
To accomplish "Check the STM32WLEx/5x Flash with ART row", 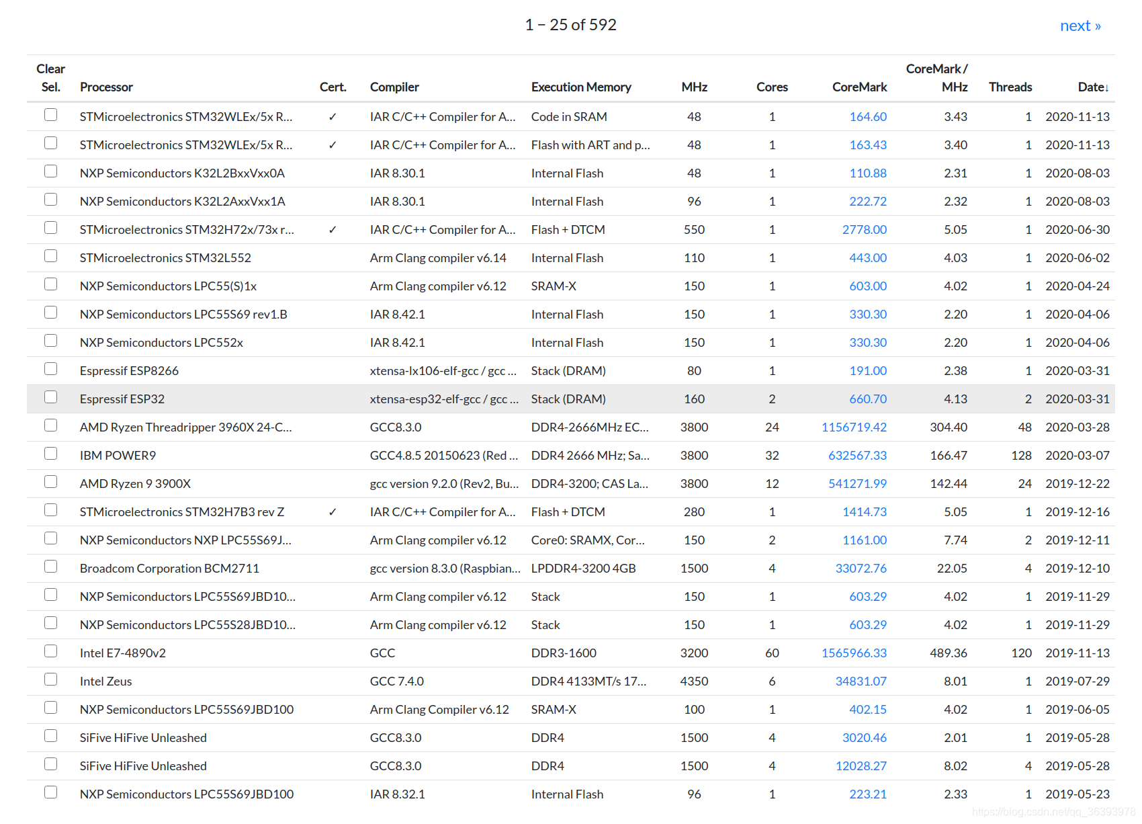I will pos(50,143).
